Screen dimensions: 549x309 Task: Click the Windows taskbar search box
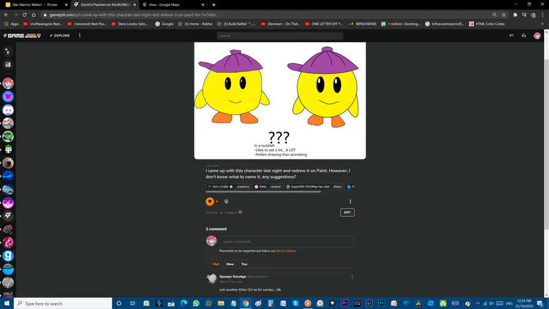coord(63,304)
